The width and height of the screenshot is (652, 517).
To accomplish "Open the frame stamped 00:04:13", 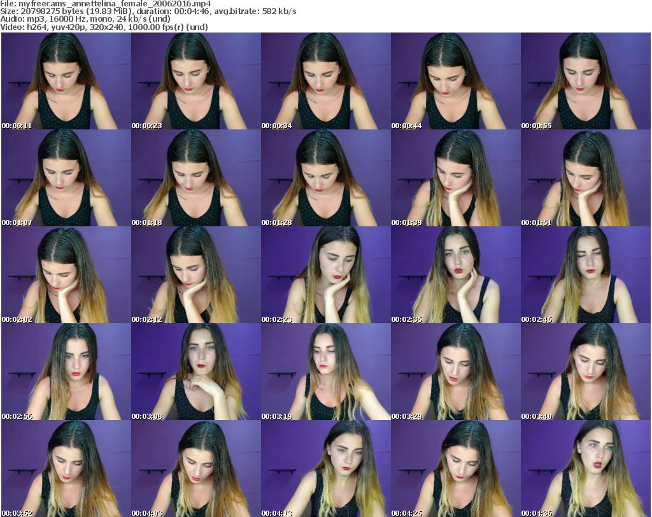I will (x=325, y=469).
